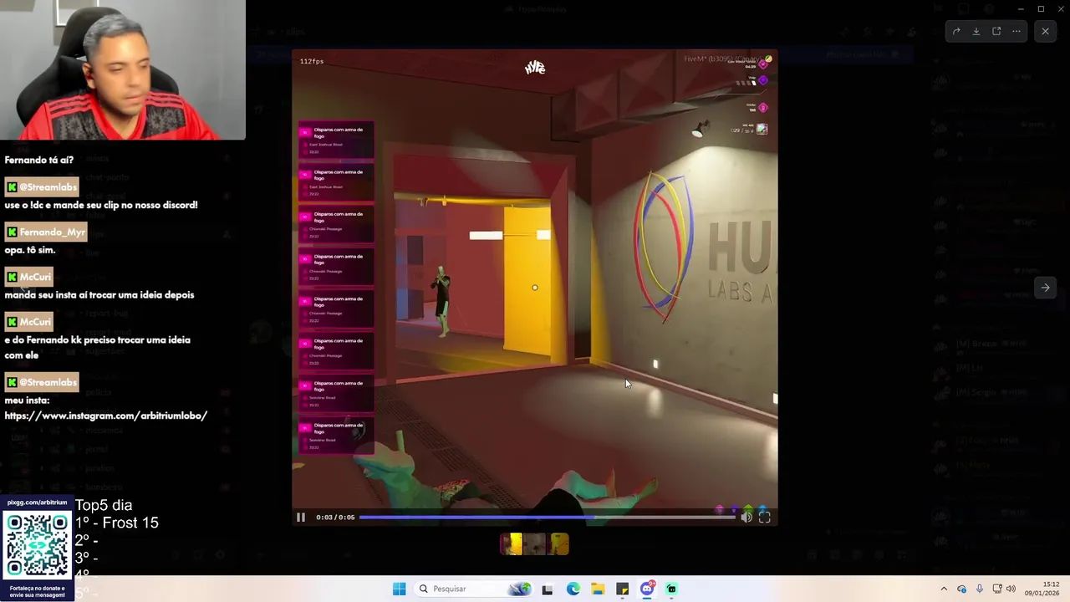Open the three-dots more options menu

coord(1016,31)
